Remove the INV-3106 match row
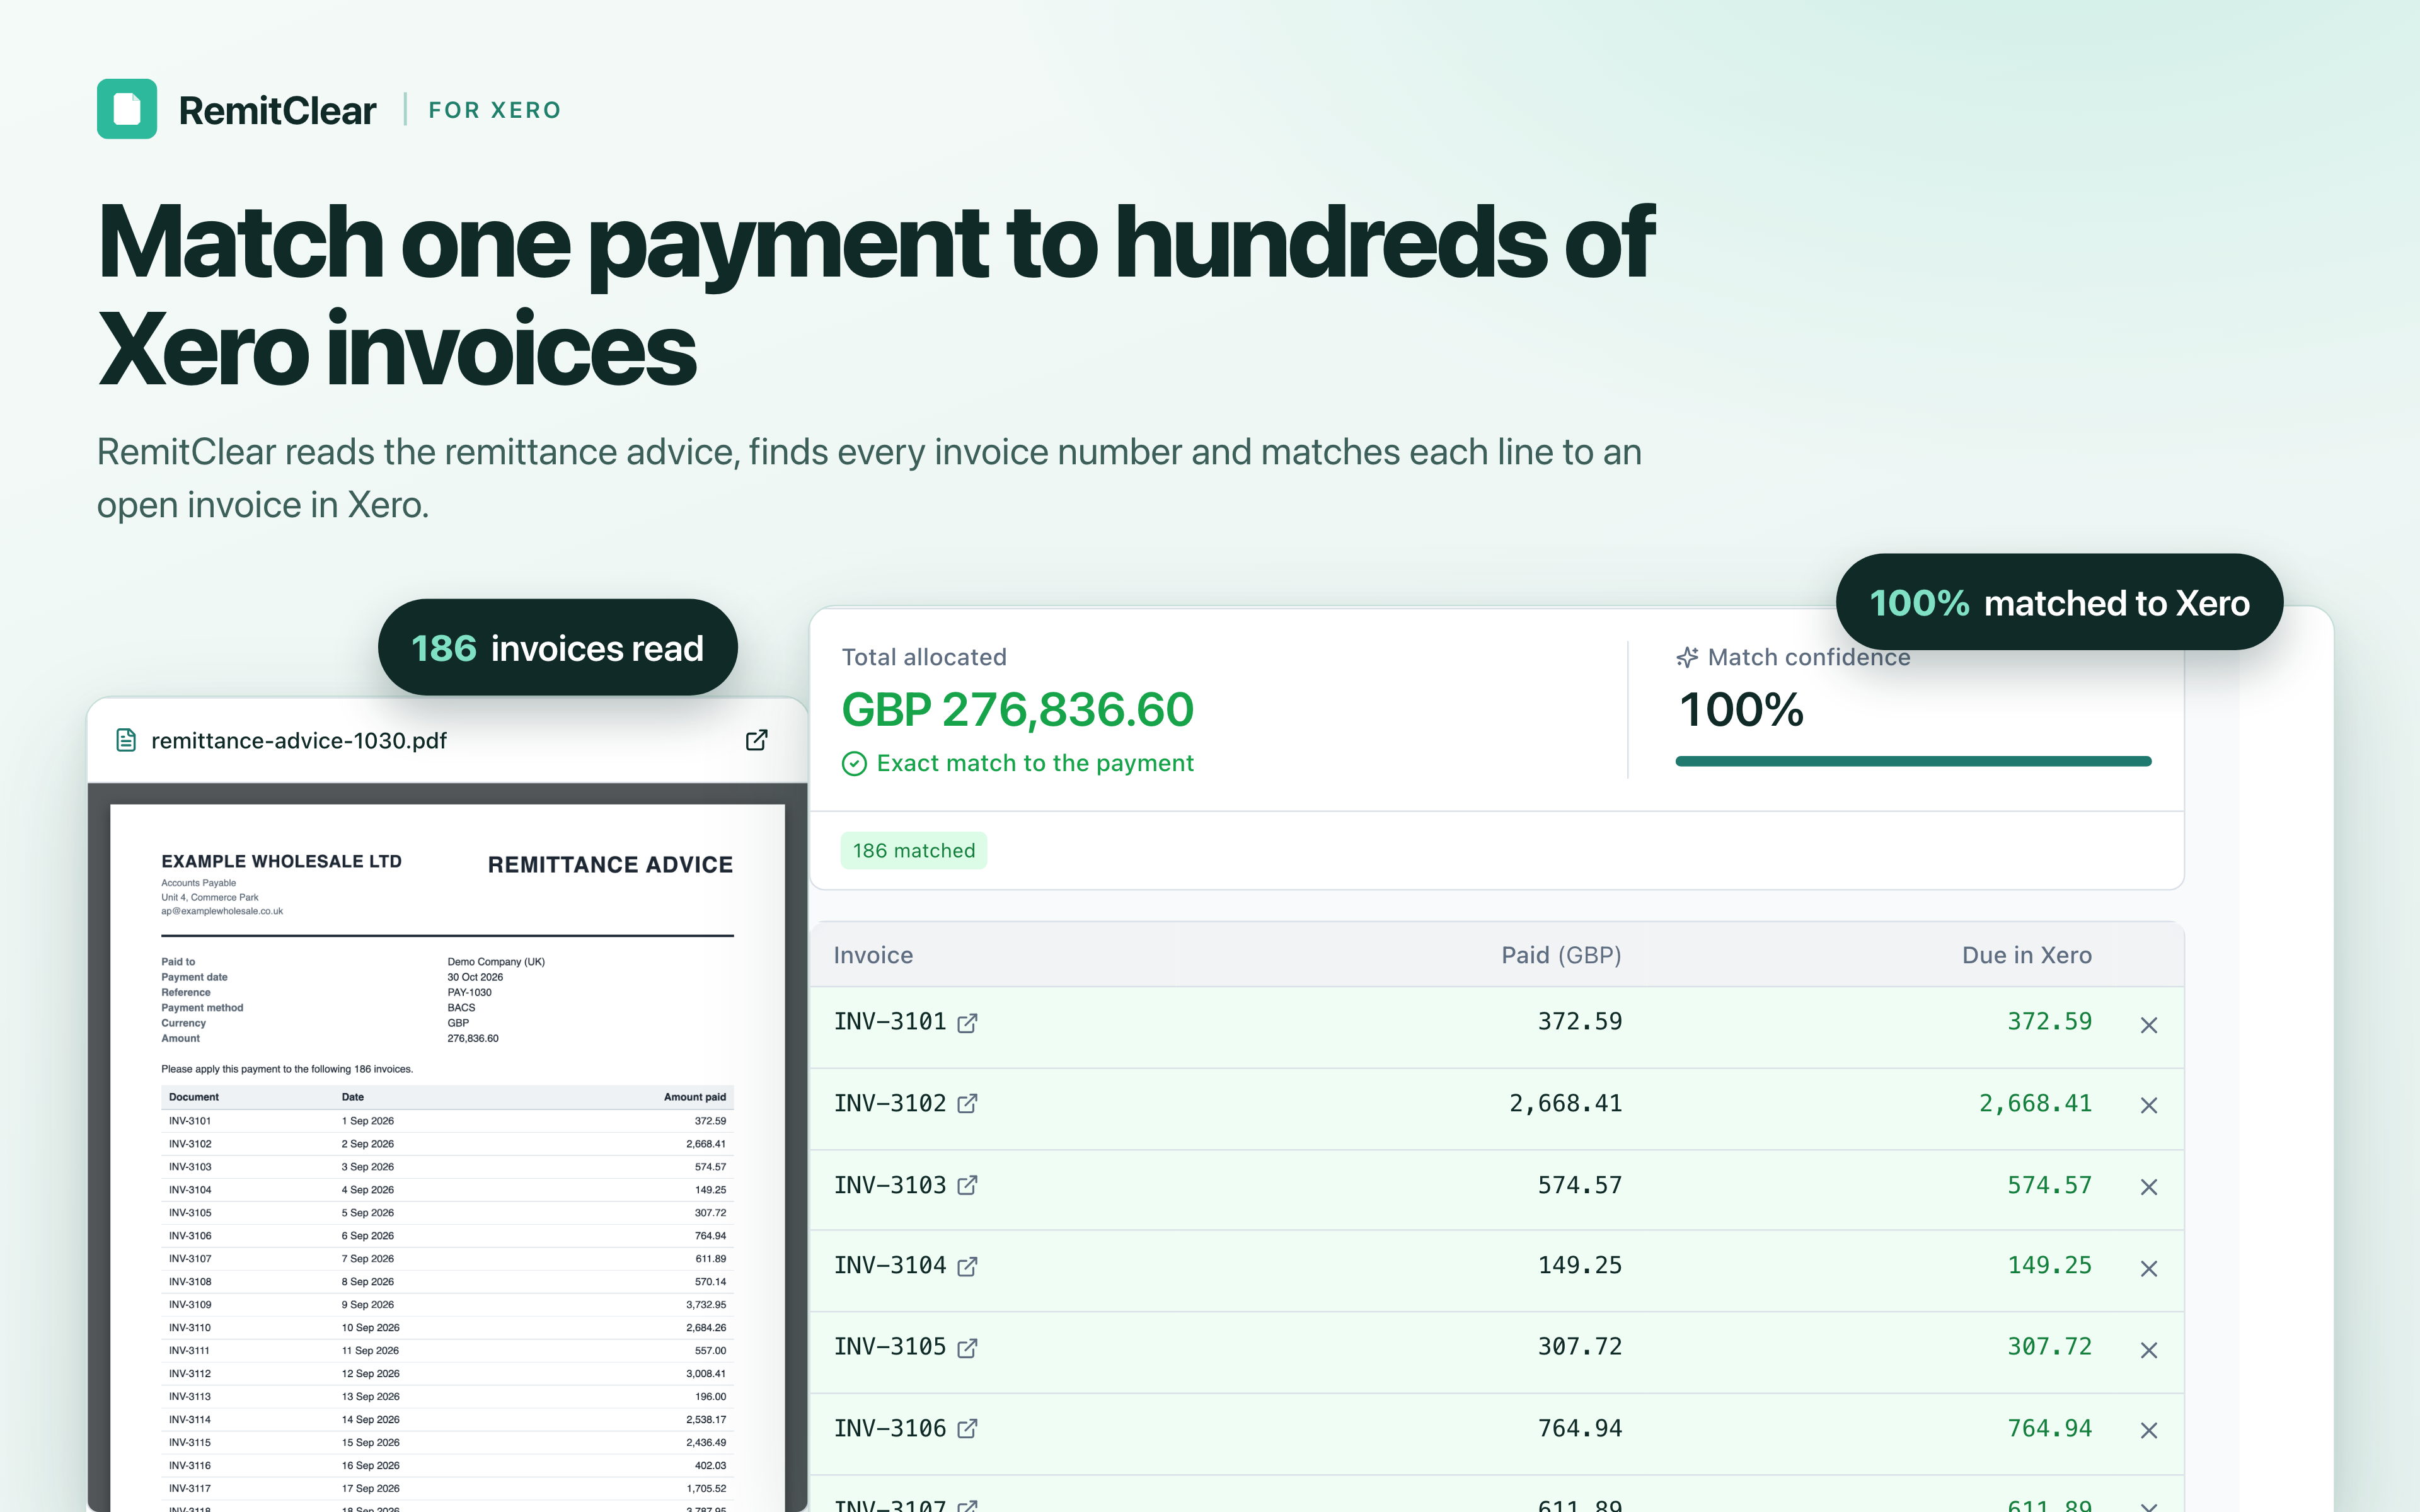 2148,1431
